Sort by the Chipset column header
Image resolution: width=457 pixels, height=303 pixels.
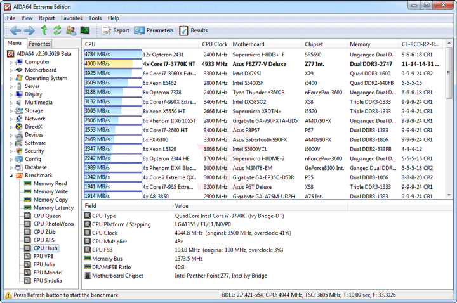tap(325, 44)
